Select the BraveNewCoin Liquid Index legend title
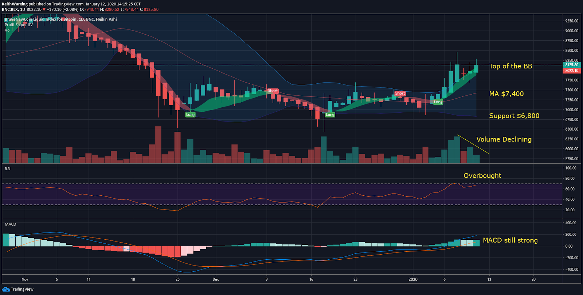Screen dimensions: 583x295 pos(61,19)
